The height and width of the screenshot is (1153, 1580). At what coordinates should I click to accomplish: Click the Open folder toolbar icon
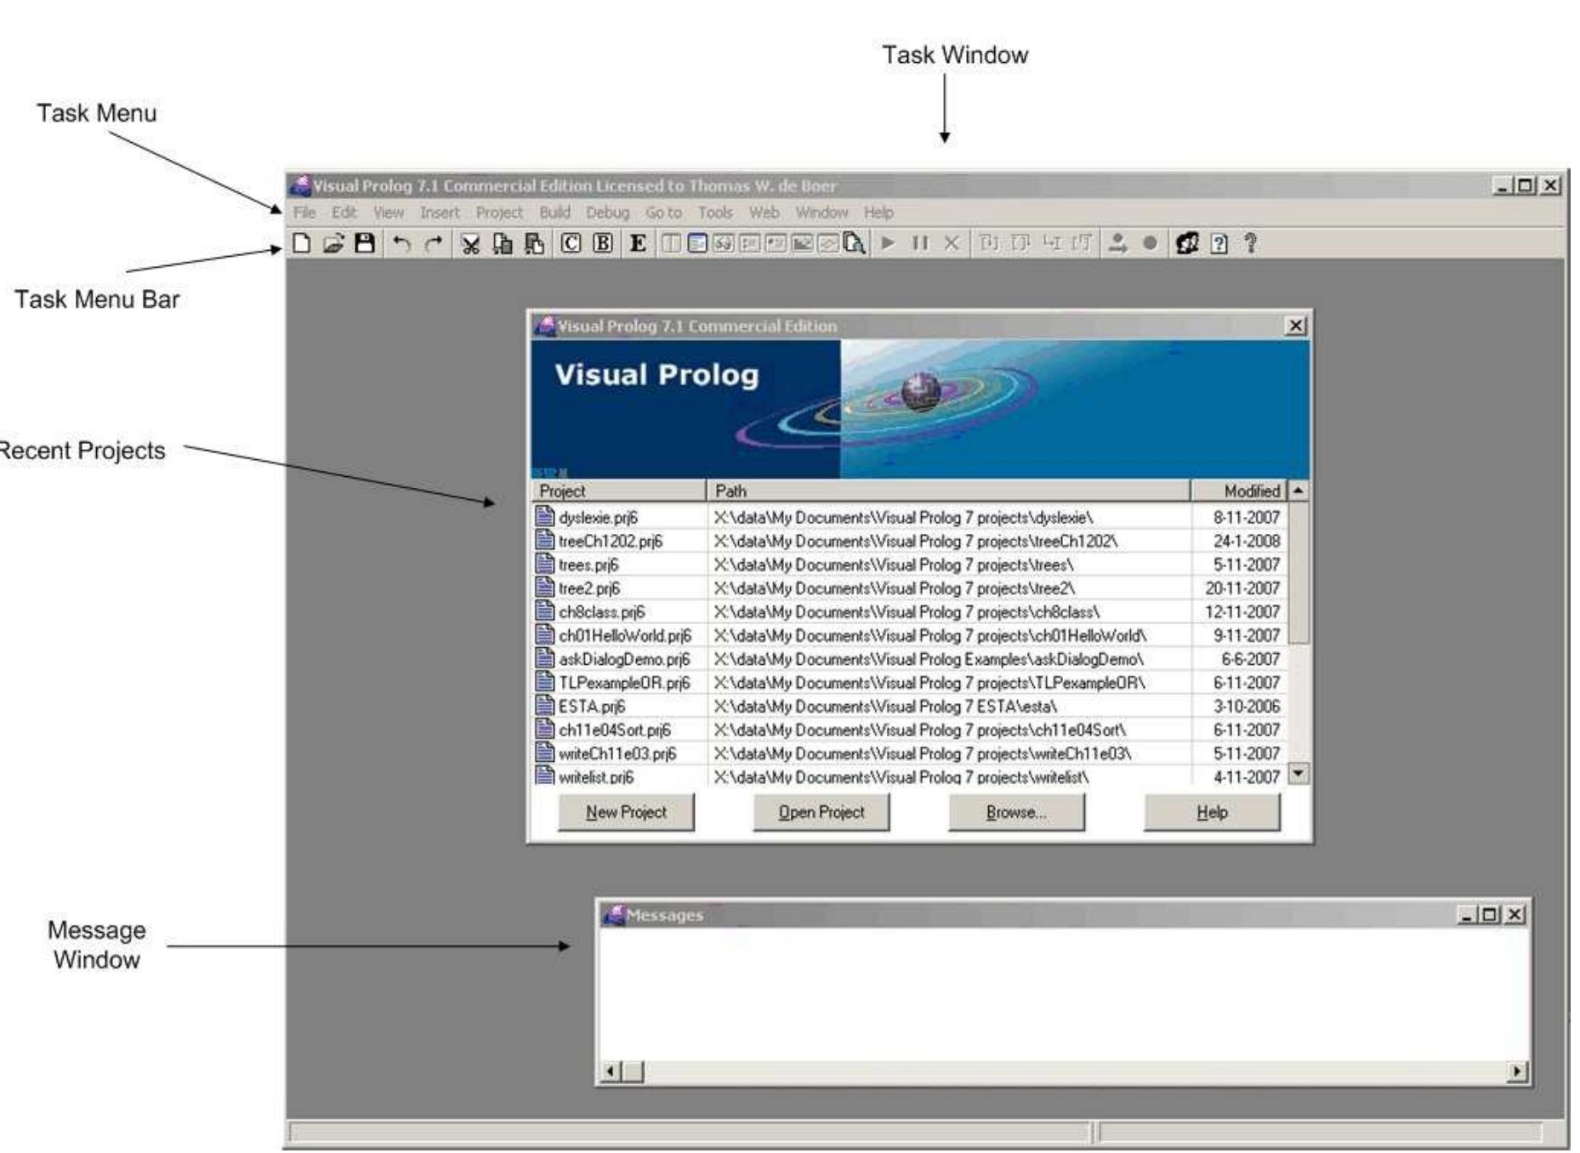click(x=332, y=244)
